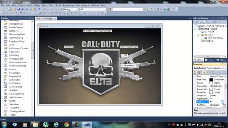Click the Paste clipboard toolbar icon
The width and height of the screenshot is (228, 128).
34,9
